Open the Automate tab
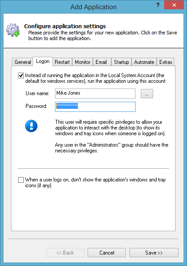The height and width of the screenshot is (266, 187). click(x=144, y=62)
